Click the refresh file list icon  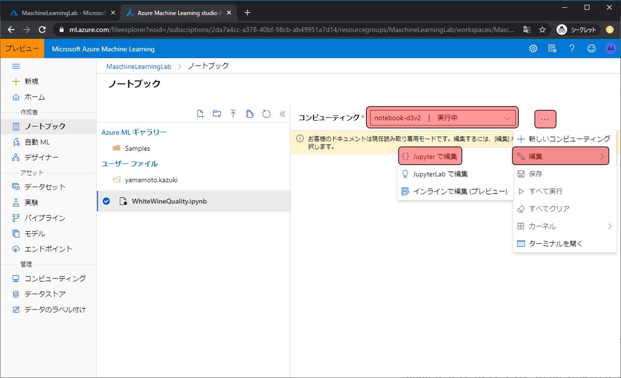coord(266,114)
